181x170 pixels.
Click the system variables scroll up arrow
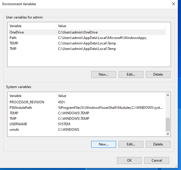pos(168,95)
